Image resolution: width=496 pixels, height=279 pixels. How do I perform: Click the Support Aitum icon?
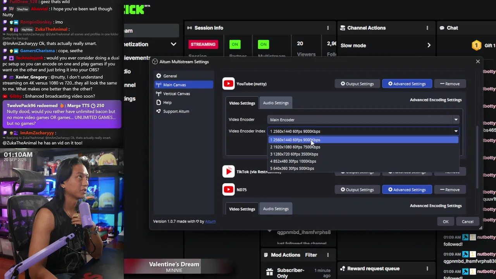[x=158, y=112]
